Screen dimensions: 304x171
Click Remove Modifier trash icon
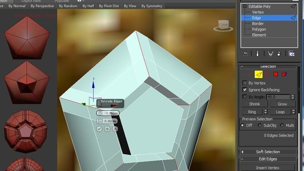tap(279, 54)
